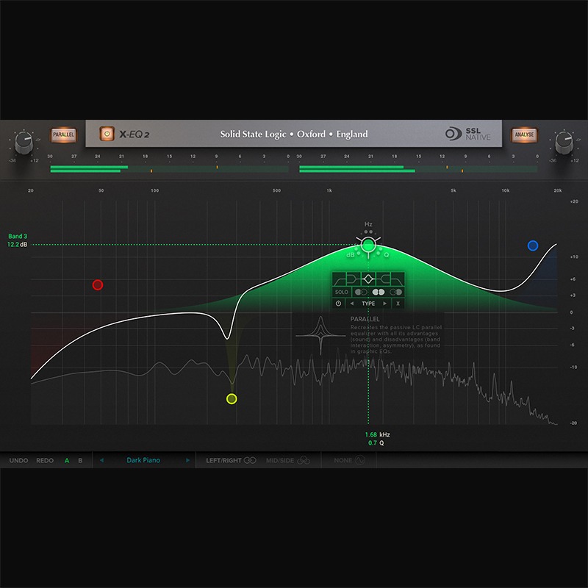Viewport: 588px width, 588px height.
Task: Select the low-pass filter shape icon
Action: coord(397,279)
